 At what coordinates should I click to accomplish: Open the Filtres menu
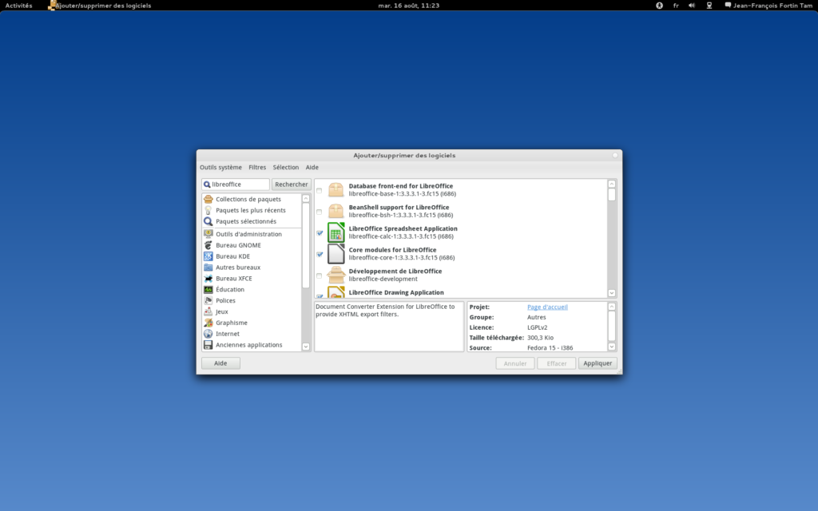pyautogui.click(x=257, y=168)
